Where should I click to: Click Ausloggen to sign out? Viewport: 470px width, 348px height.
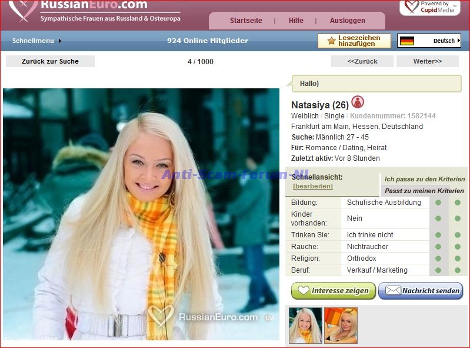coord(347,21)
